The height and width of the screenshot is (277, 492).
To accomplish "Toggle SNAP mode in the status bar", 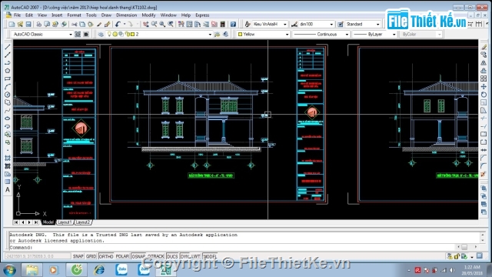I will (x=78, y=256).
